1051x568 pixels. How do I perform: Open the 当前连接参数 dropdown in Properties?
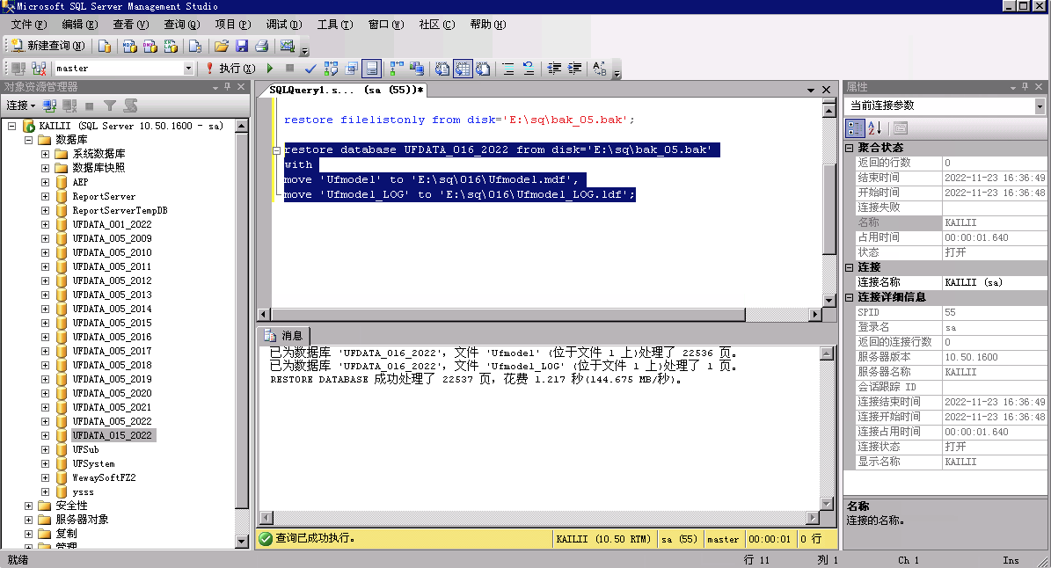click(1040, 106)
